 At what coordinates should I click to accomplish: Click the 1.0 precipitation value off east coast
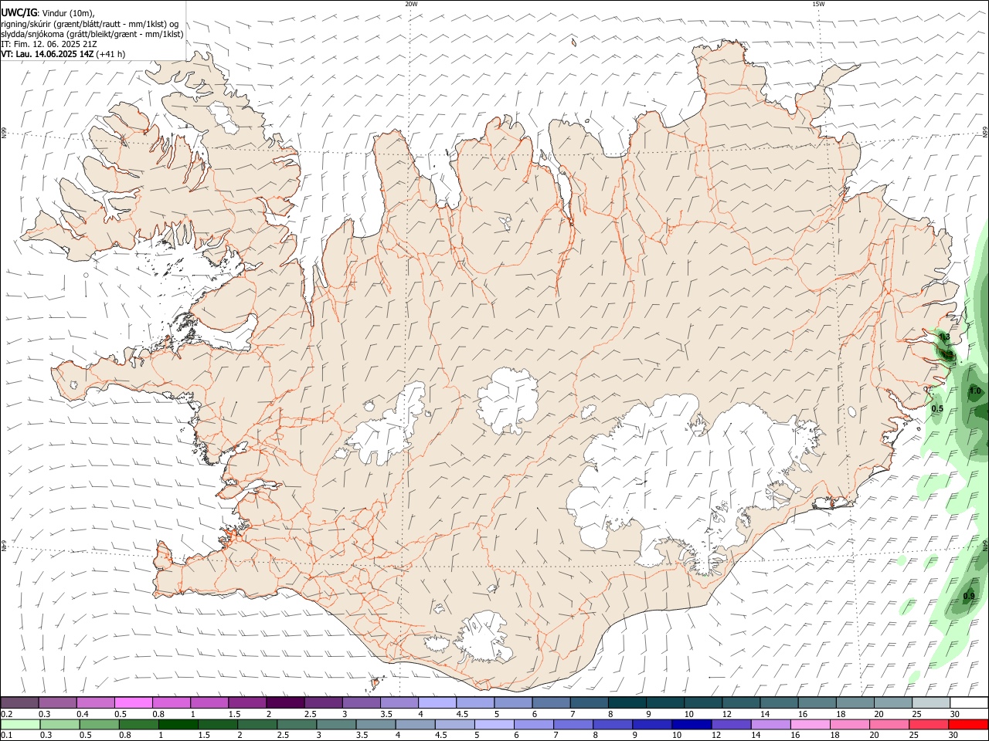(975, 391)
